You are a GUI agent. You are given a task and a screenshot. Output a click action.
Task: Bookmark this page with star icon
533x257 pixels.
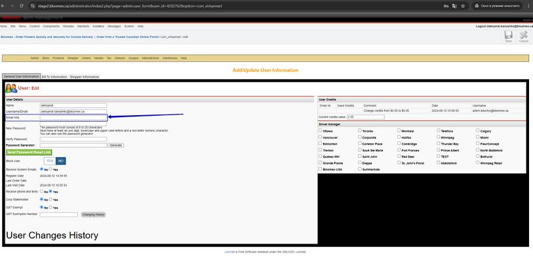tap(463, 6)
